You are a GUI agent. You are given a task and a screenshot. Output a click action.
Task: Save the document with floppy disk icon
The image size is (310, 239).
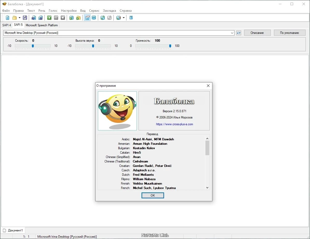coord(25,18)
